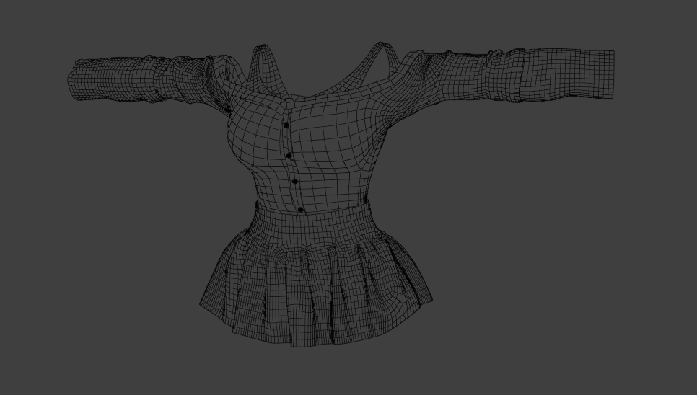Click the third black button on shirt
Screen dimensions: 697x395
[x=294, y=182]
